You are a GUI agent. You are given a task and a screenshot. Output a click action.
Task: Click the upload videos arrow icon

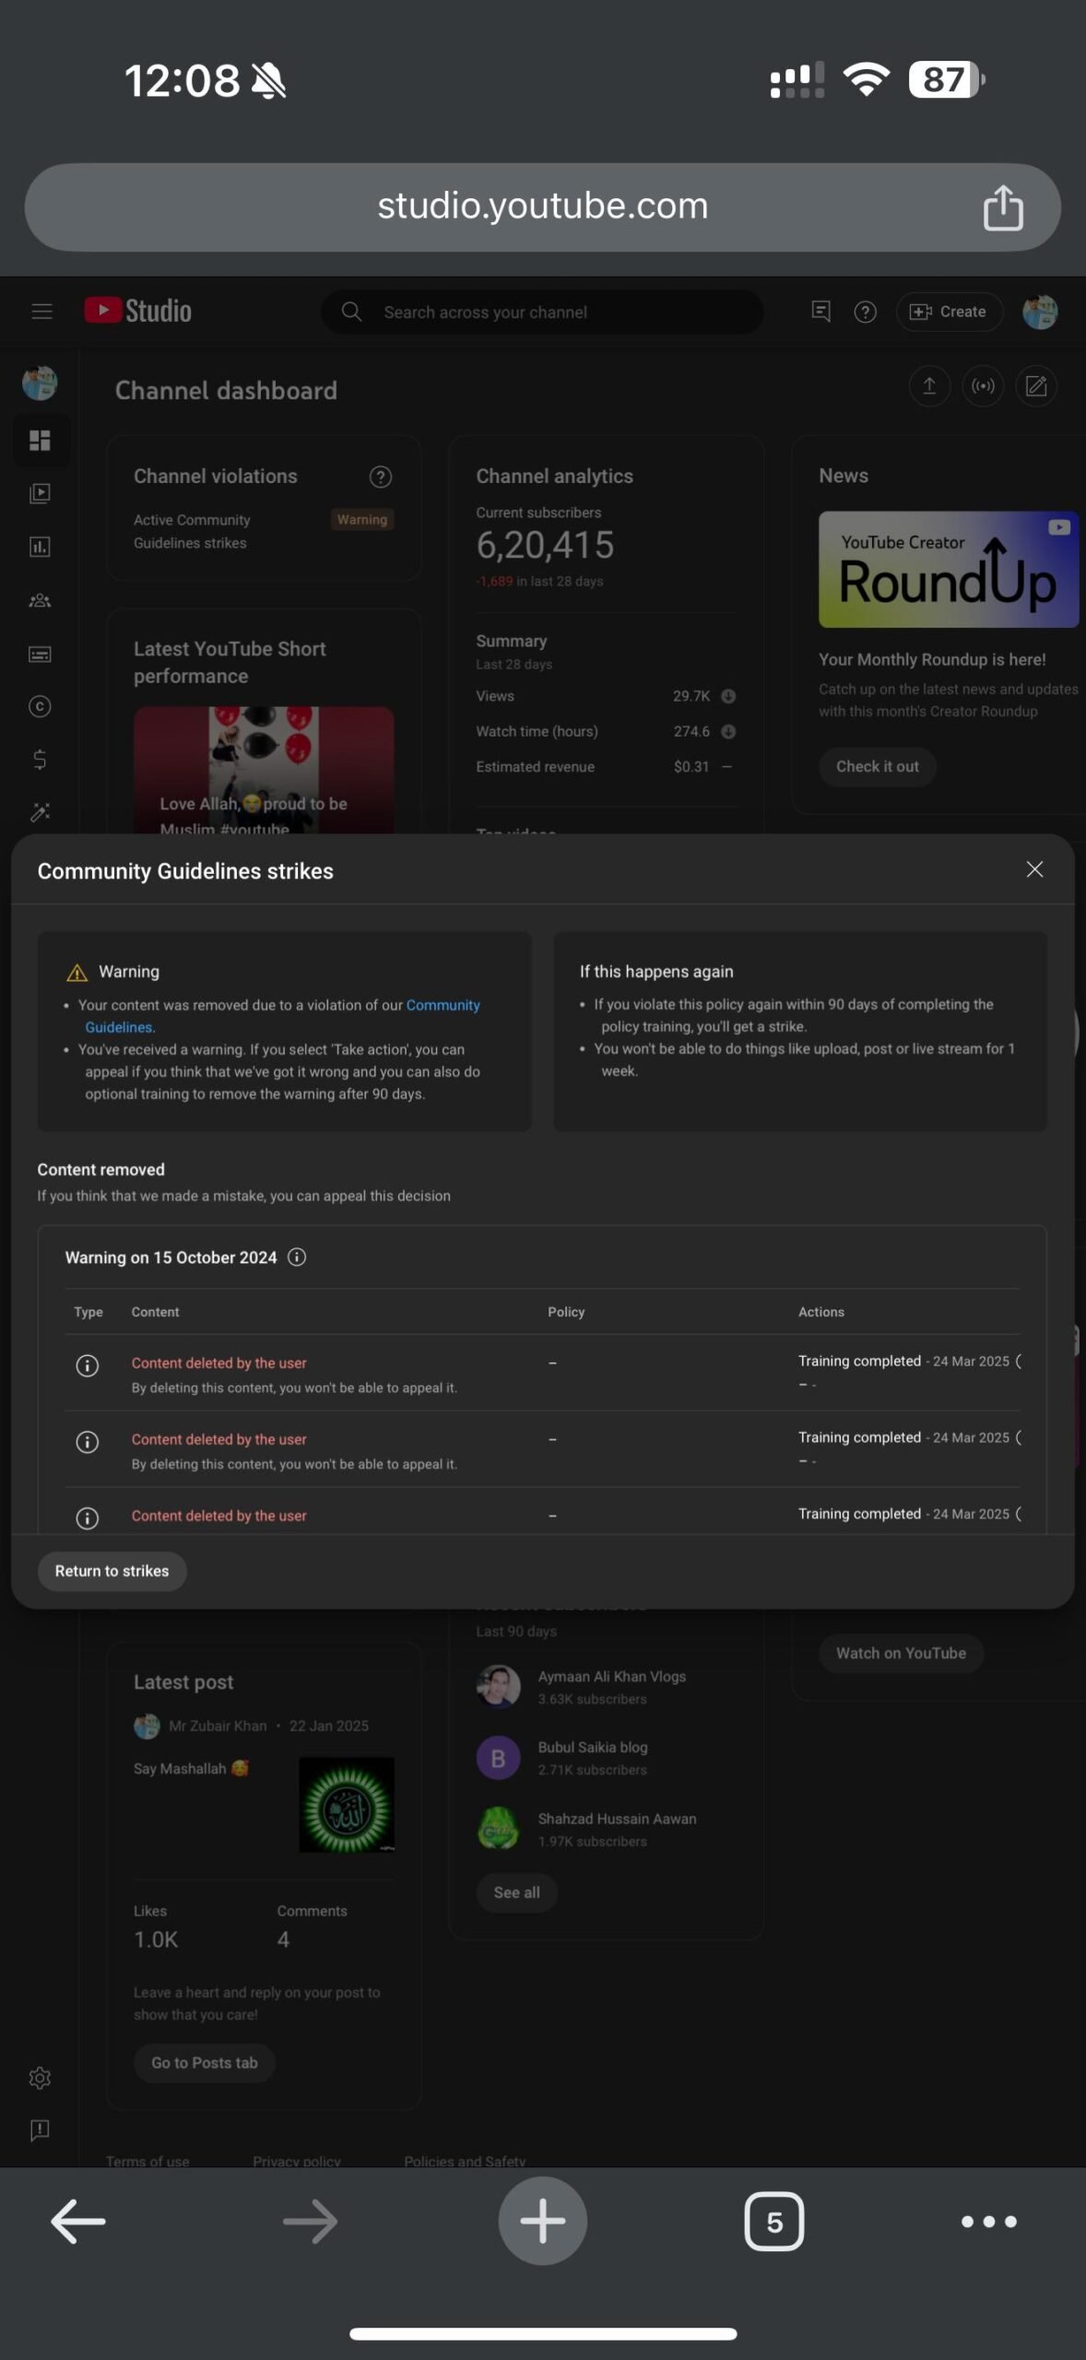[x=929, y=386]
